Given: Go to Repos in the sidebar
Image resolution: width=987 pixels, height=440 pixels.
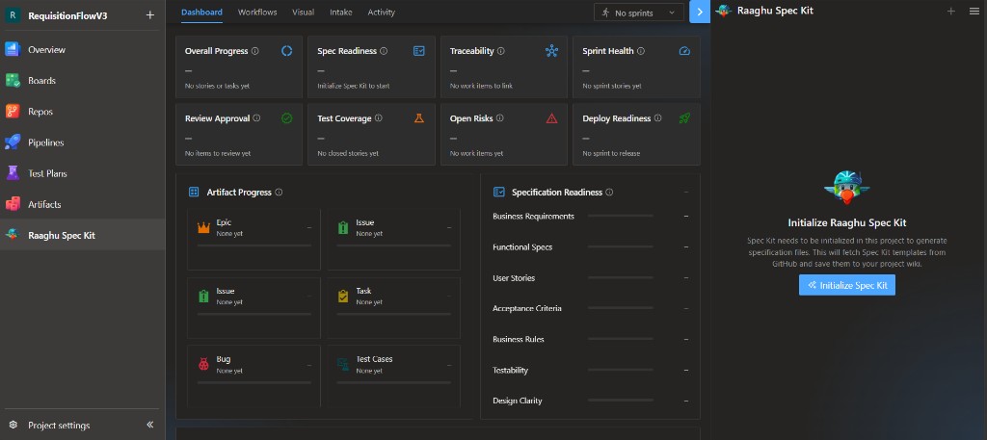Looking at the screenshot, I should [x=83, y=112].
